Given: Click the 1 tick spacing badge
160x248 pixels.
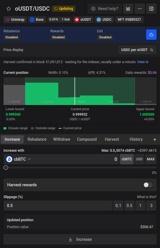Looking at the screenshot, I should (x=66, y=19).
